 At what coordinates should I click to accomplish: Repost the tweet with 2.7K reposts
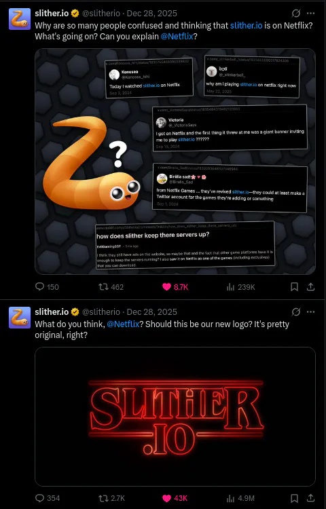[111, 498]
